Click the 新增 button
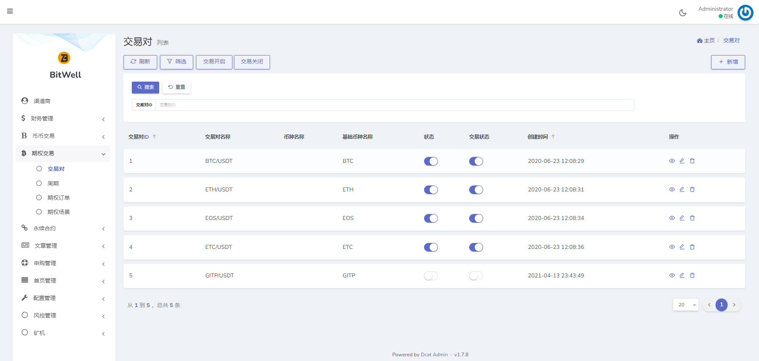This screenshot has height=361, width=759. click(x=728, y=62)
